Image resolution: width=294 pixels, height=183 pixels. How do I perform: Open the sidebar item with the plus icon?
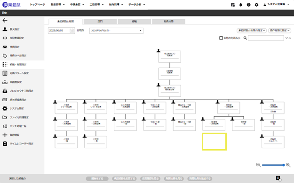coord(22,135)
